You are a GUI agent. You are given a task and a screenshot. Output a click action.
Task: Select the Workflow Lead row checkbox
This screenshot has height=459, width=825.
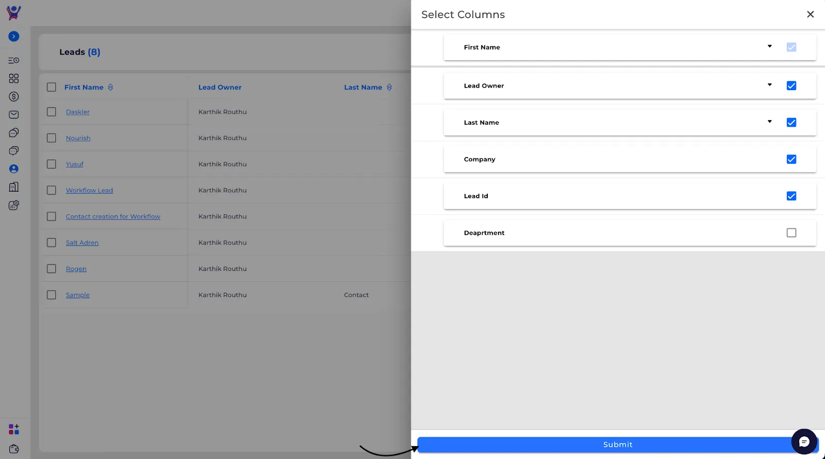(52, 190)
